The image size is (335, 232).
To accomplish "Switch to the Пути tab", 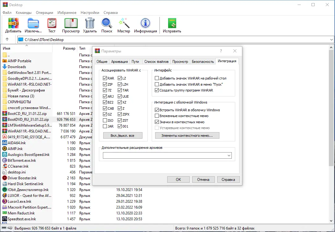I will (x=135, y=62).
